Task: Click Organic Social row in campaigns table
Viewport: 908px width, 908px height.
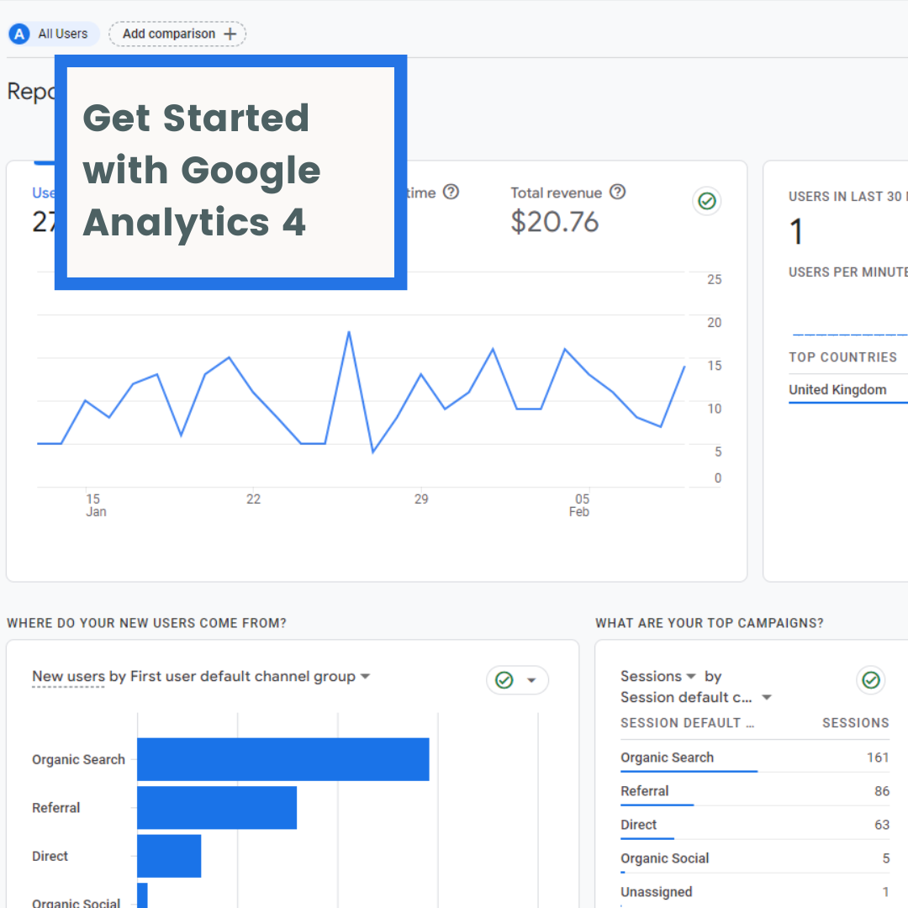Action: [x=754, y=858]
